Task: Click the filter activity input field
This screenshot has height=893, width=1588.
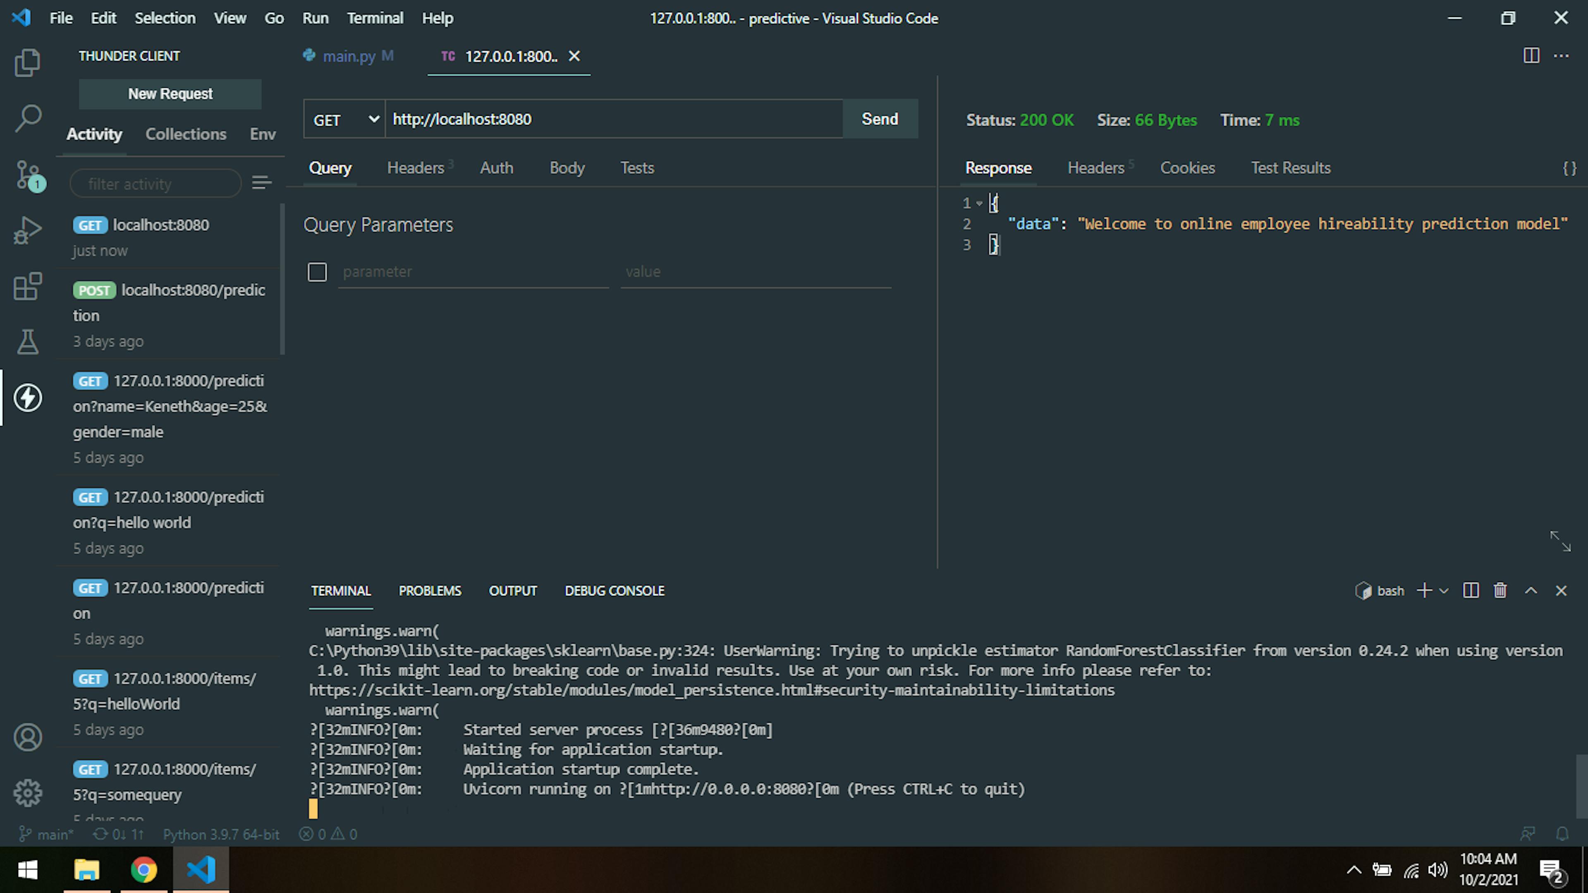Action: coord(158,183)
